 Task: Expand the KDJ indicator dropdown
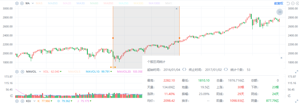34,101
